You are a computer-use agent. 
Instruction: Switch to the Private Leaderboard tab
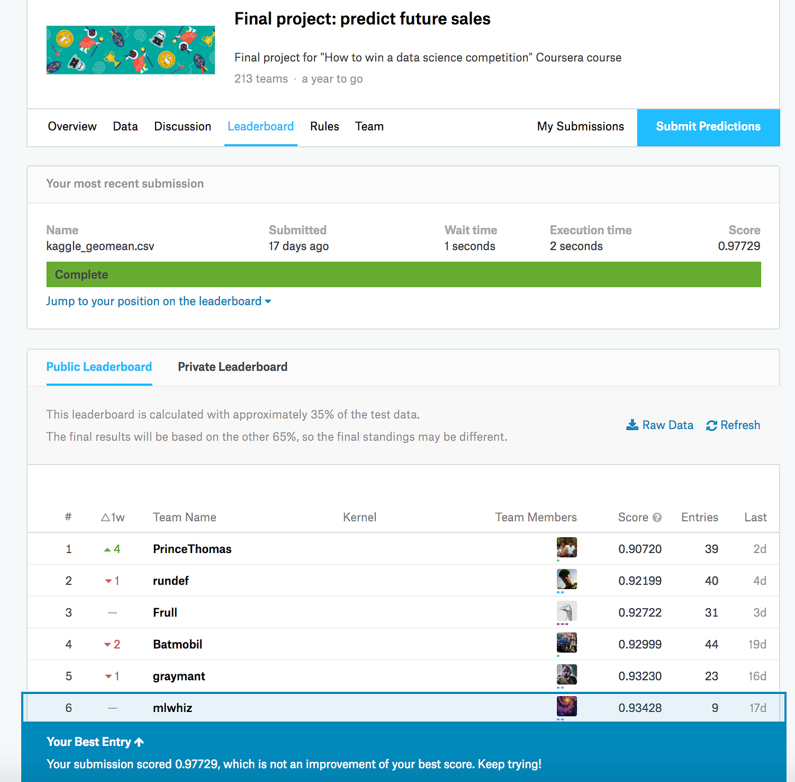233,367
